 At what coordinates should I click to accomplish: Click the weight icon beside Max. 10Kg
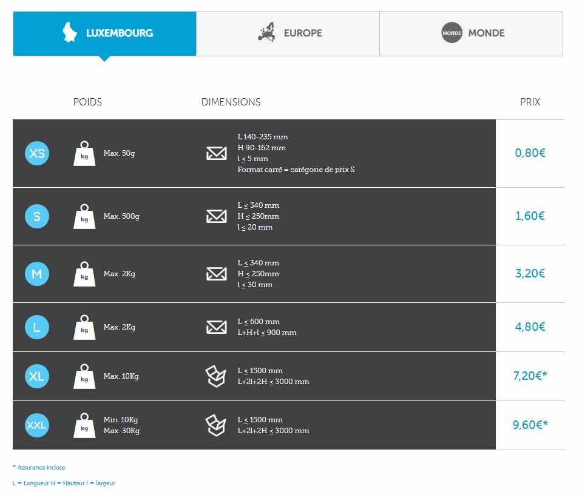[x=84, y=376]
